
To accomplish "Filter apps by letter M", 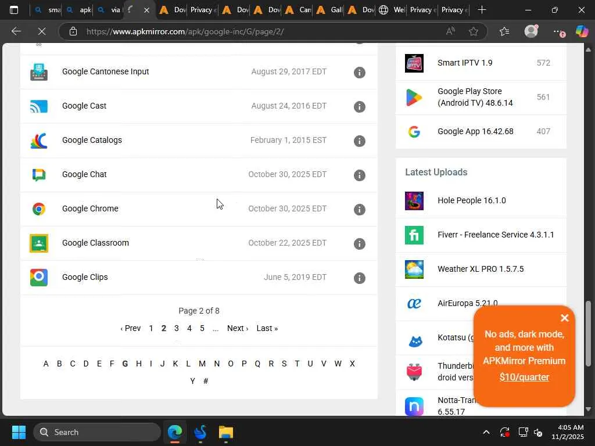I will (202, 364).
